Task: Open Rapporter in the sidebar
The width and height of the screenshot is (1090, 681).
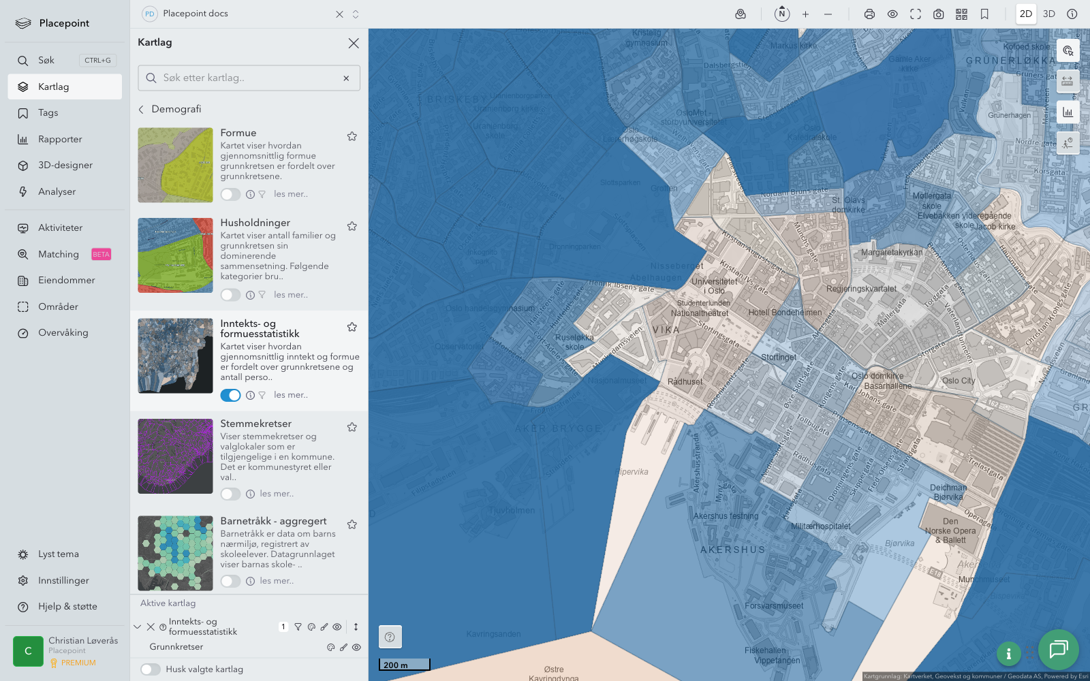Action: coord(60,139)
